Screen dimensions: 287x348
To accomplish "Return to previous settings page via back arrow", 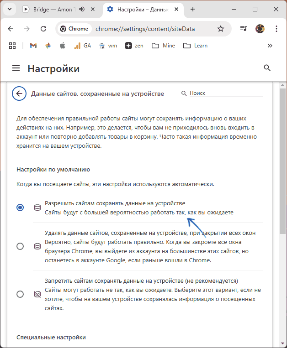I will pos(19,93).
